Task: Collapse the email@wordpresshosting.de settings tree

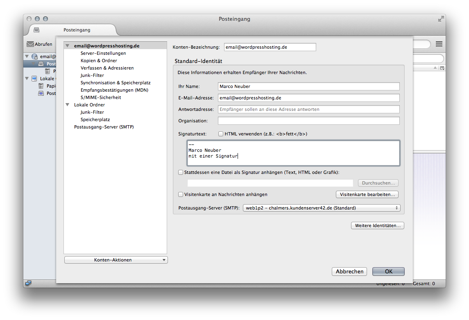Action: 68,46
